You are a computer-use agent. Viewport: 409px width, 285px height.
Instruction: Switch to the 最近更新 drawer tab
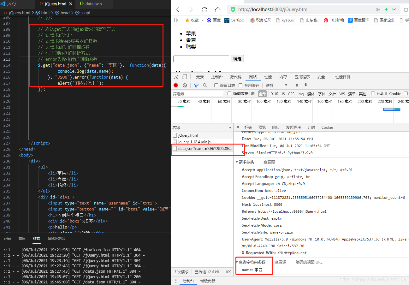[208, 281]
